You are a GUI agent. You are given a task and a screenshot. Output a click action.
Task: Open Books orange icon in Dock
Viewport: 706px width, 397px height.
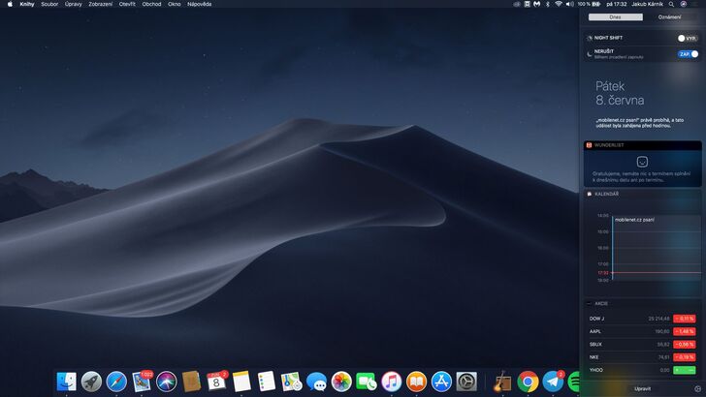tap(416, 382)
